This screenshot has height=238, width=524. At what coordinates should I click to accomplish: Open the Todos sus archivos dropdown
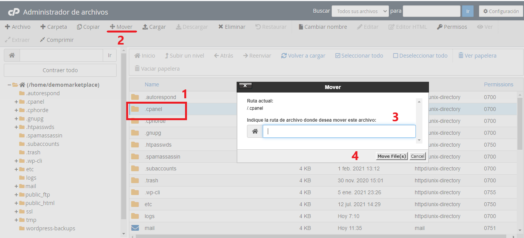coord(360,12)
